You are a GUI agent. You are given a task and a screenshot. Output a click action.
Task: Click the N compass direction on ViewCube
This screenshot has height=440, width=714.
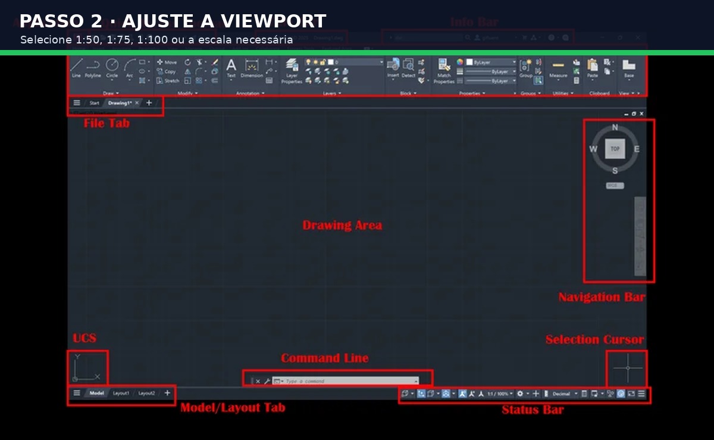click(x=615, y=127)
